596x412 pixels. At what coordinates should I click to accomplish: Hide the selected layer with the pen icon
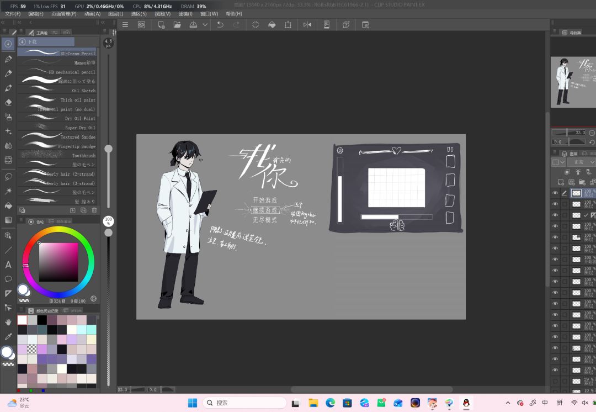pyautogui.click(x=555, y=193)
